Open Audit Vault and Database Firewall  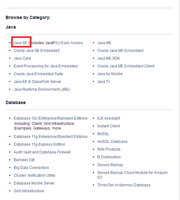[42, 152]
